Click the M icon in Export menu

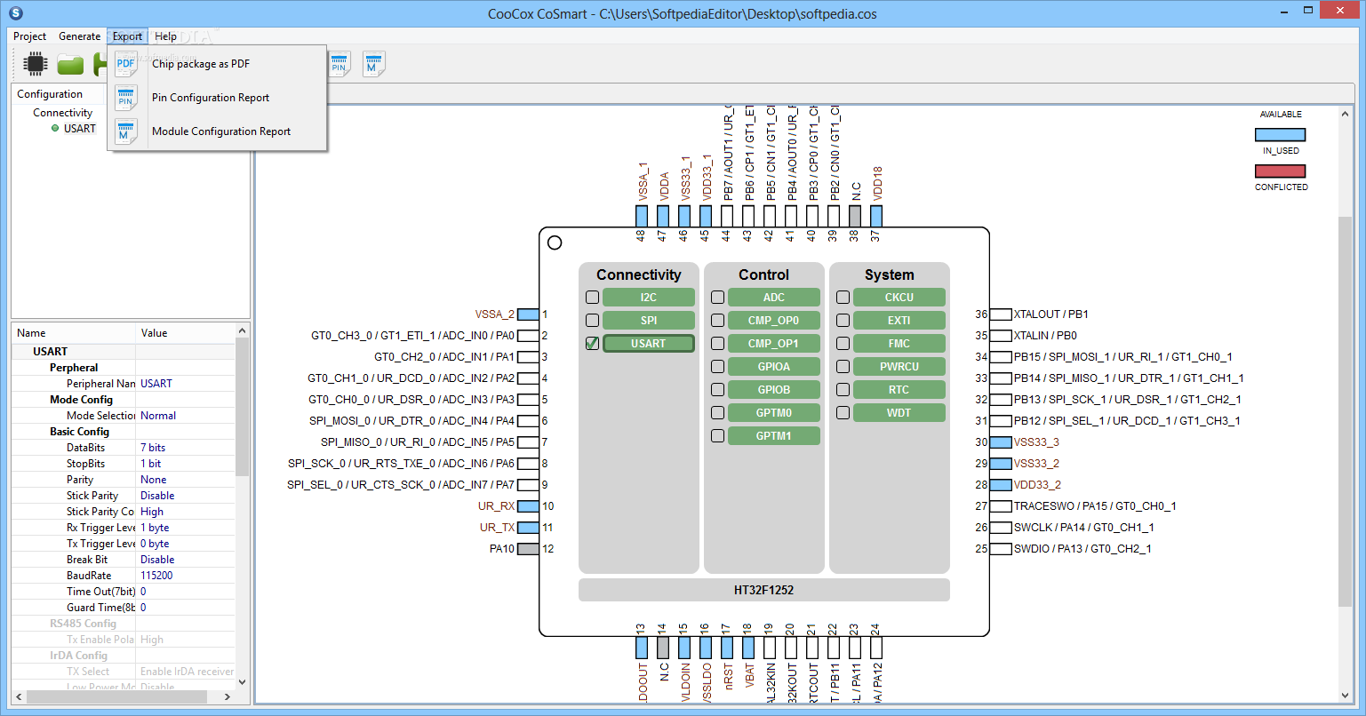click(x=126, y=131)
